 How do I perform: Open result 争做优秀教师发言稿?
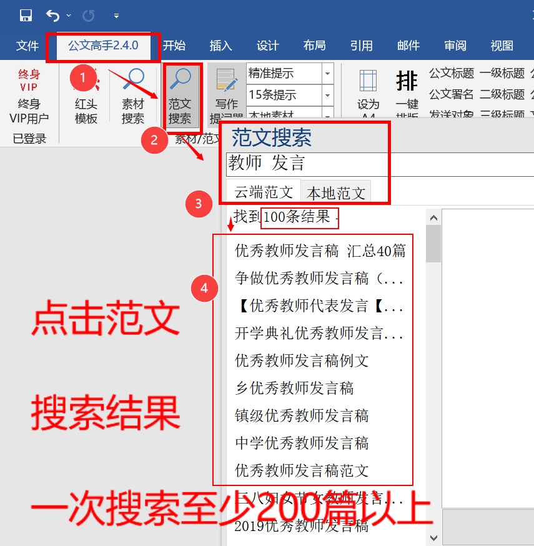(x=319, y=279)
